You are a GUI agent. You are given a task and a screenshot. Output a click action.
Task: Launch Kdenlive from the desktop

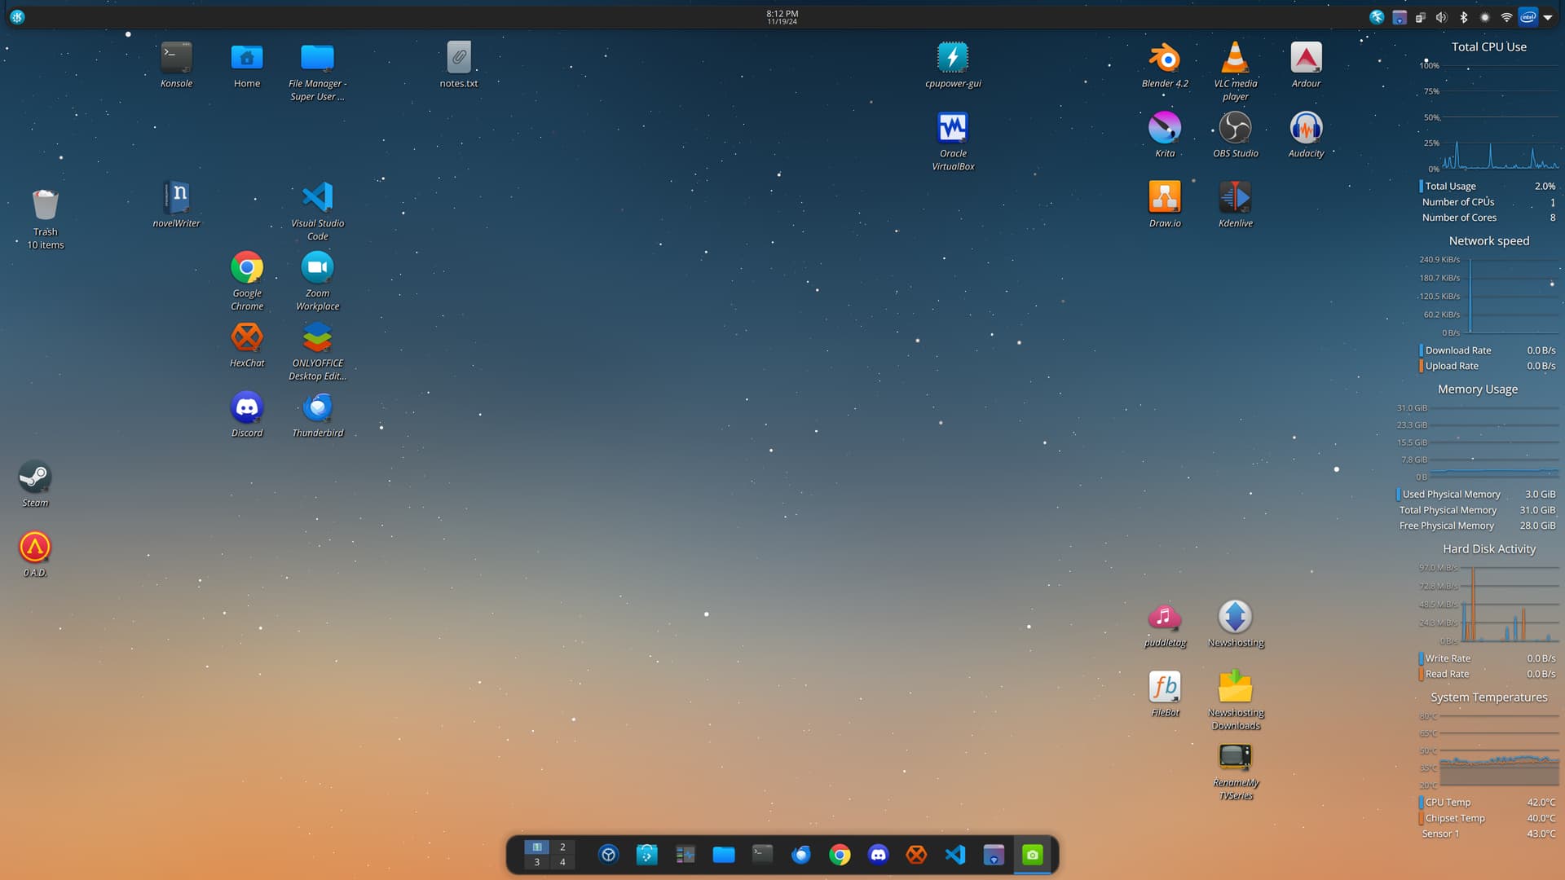pyautogui.click(x=1235, y=198)
